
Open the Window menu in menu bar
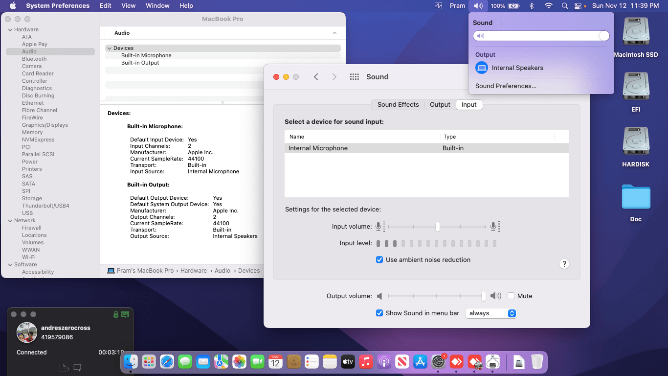coord(157,6)
